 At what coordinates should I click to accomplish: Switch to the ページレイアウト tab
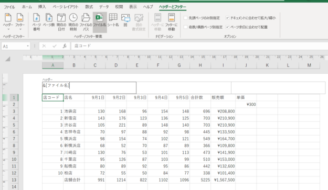pyautogui.click(x=65, y=7)
